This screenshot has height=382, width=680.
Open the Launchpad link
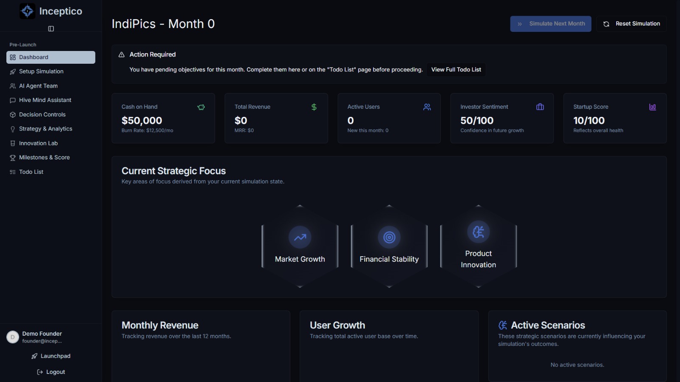pyautogui.click(x=51, y=357)
